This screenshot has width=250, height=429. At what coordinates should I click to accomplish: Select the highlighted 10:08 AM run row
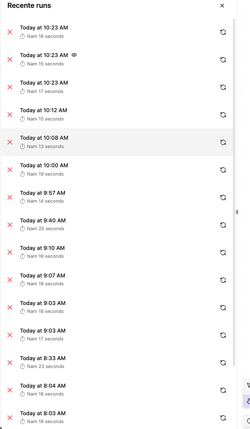(x=117, y=142)
